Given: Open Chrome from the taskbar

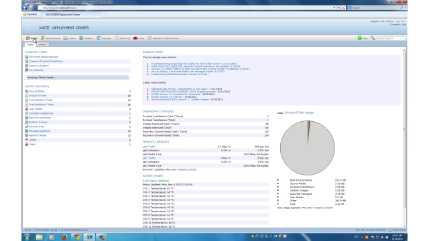Looking at the screenshot, I should point(77,237).
